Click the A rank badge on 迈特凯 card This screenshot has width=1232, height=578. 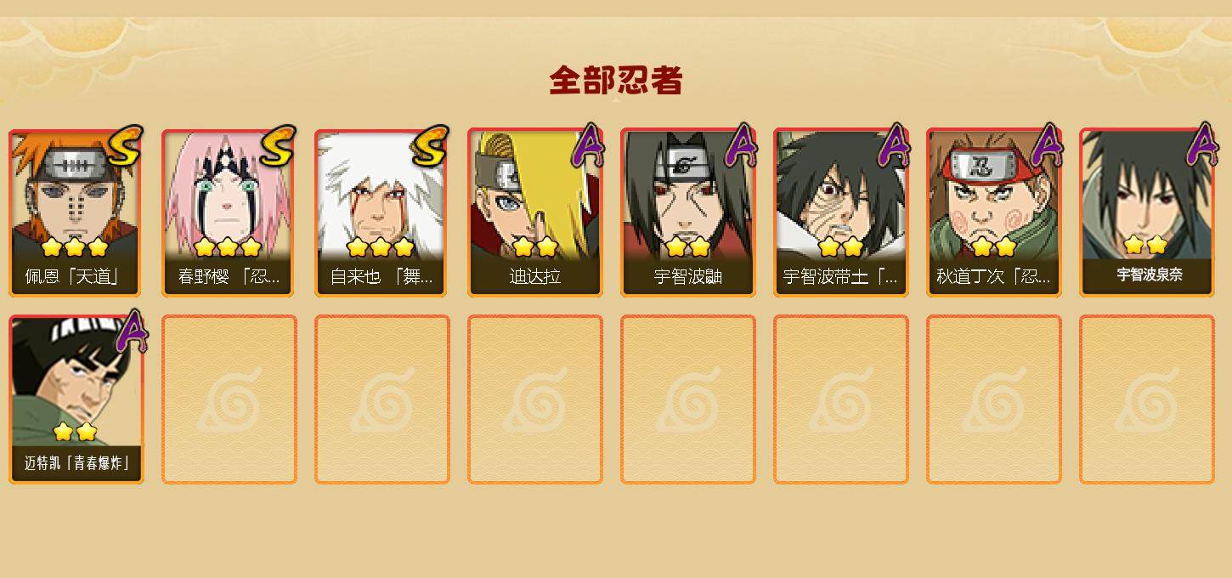coord(129,331)
